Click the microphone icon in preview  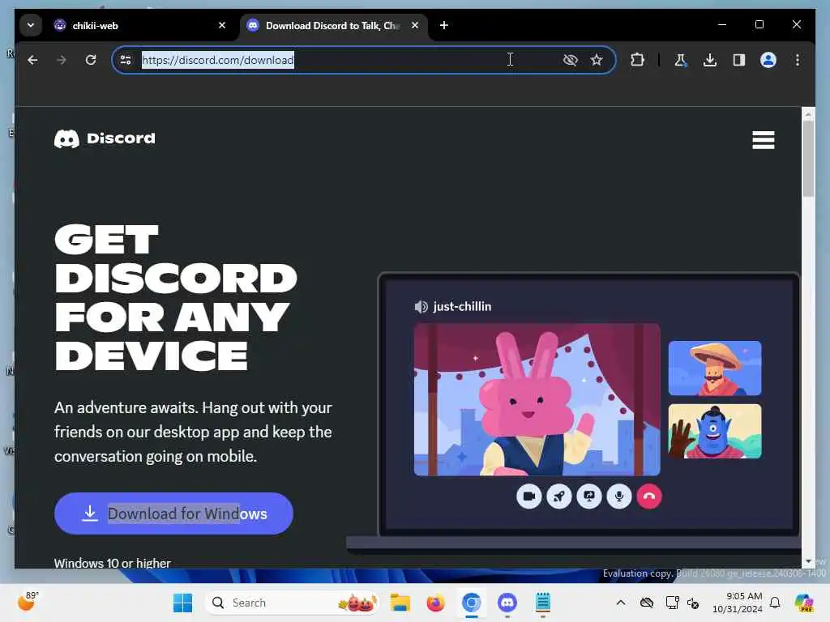[x=618, y=496]
